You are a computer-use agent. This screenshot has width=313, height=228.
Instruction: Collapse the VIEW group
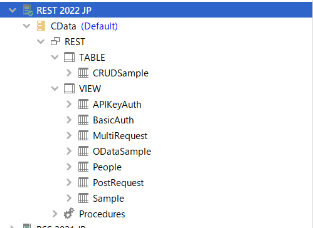55,88
